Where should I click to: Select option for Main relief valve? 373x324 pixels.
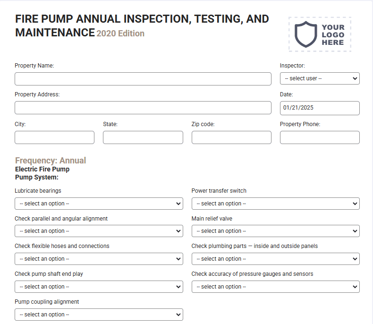pos(275,231)
